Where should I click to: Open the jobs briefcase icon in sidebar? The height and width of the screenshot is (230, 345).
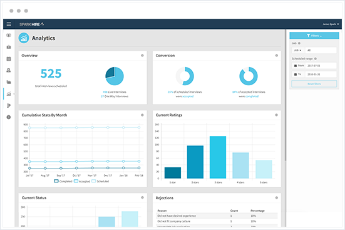point(9,47)
